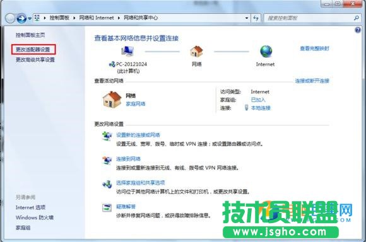This screenshot has height=242, width=366.
Task: Click the large house icon for active network
Action: click(112, 100)
